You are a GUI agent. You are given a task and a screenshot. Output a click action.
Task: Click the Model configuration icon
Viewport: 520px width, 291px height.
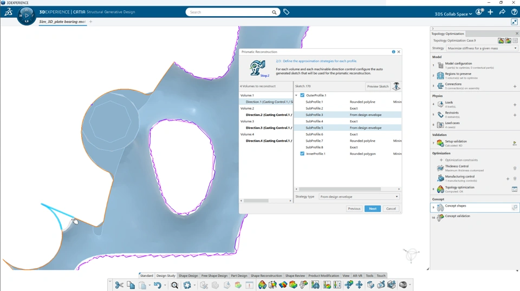(x=440, y=65)
